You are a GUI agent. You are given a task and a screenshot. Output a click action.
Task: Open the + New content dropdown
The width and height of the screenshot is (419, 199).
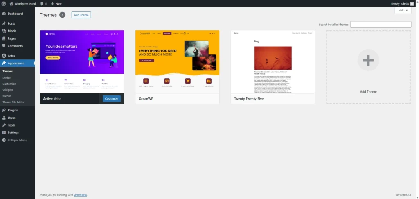click(x=56, y=4)
